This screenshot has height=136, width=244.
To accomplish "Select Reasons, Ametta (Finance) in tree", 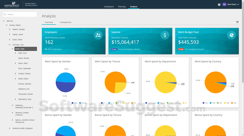I will coord(22,114).
